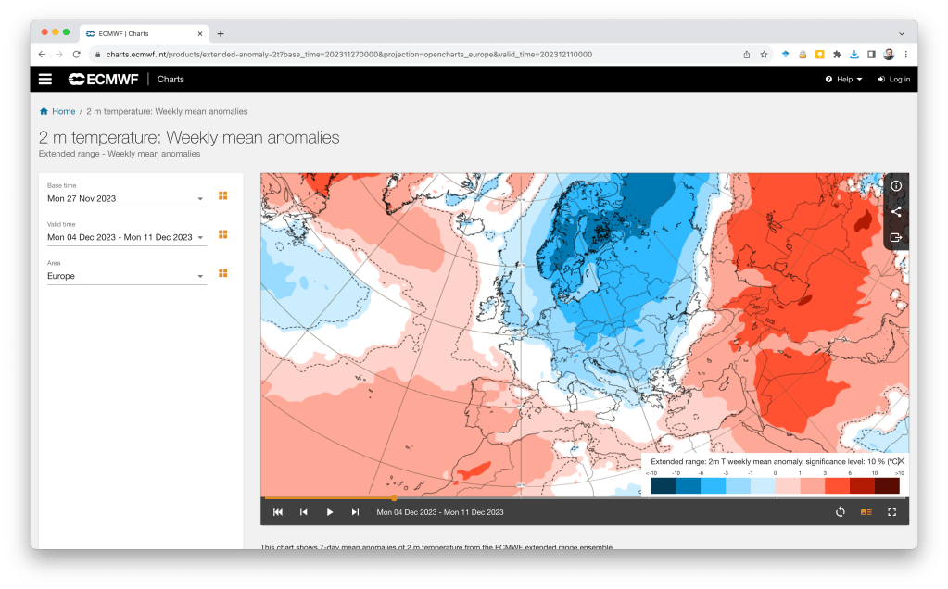
Task: Close the legend overlay
Action: coord(900,461)
